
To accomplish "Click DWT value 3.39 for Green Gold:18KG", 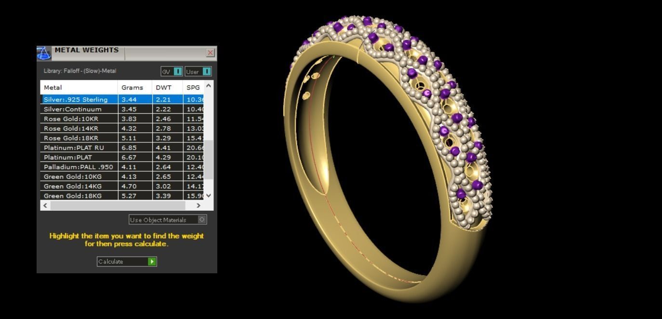I will pos(163,195).
